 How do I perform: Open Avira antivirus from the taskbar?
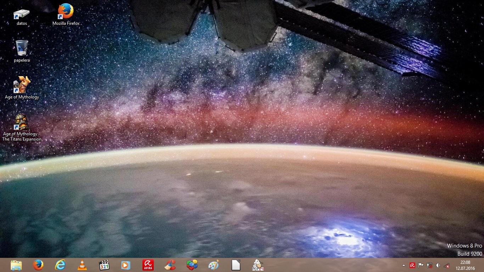(x=148, y=265)
